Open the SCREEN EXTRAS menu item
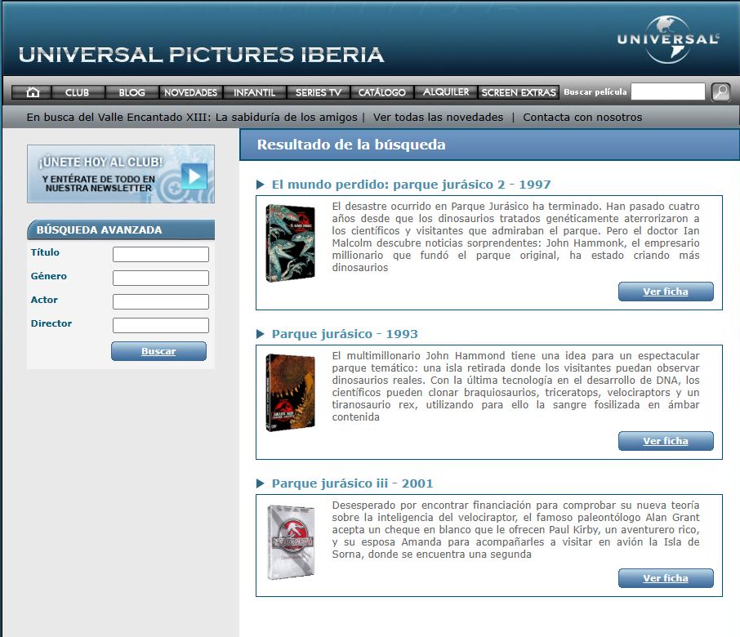The image size is (740, 637). tap(519, 92)
